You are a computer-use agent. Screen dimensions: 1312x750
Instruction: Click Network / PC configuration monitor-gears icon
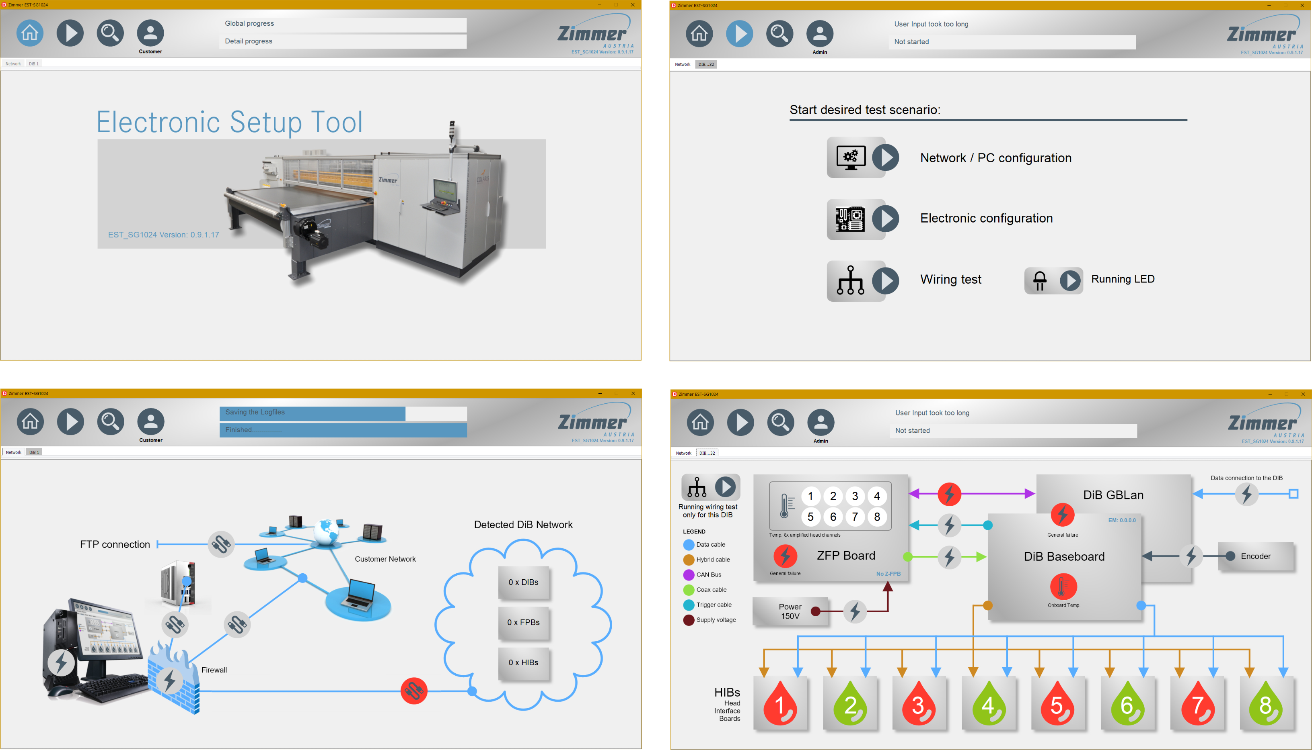point(850,157)
